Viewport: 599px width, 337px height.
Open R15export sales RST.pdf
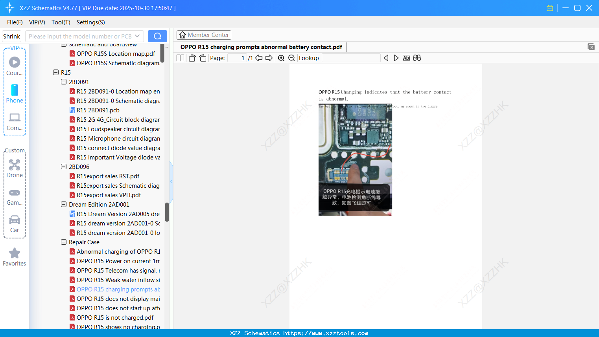(108, 176)
